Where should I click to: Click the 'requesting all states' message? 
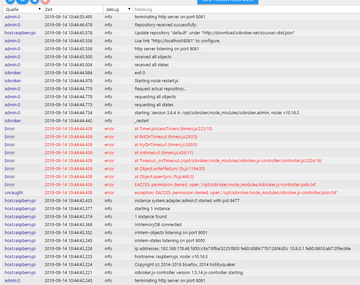click(x=154, y=105)
